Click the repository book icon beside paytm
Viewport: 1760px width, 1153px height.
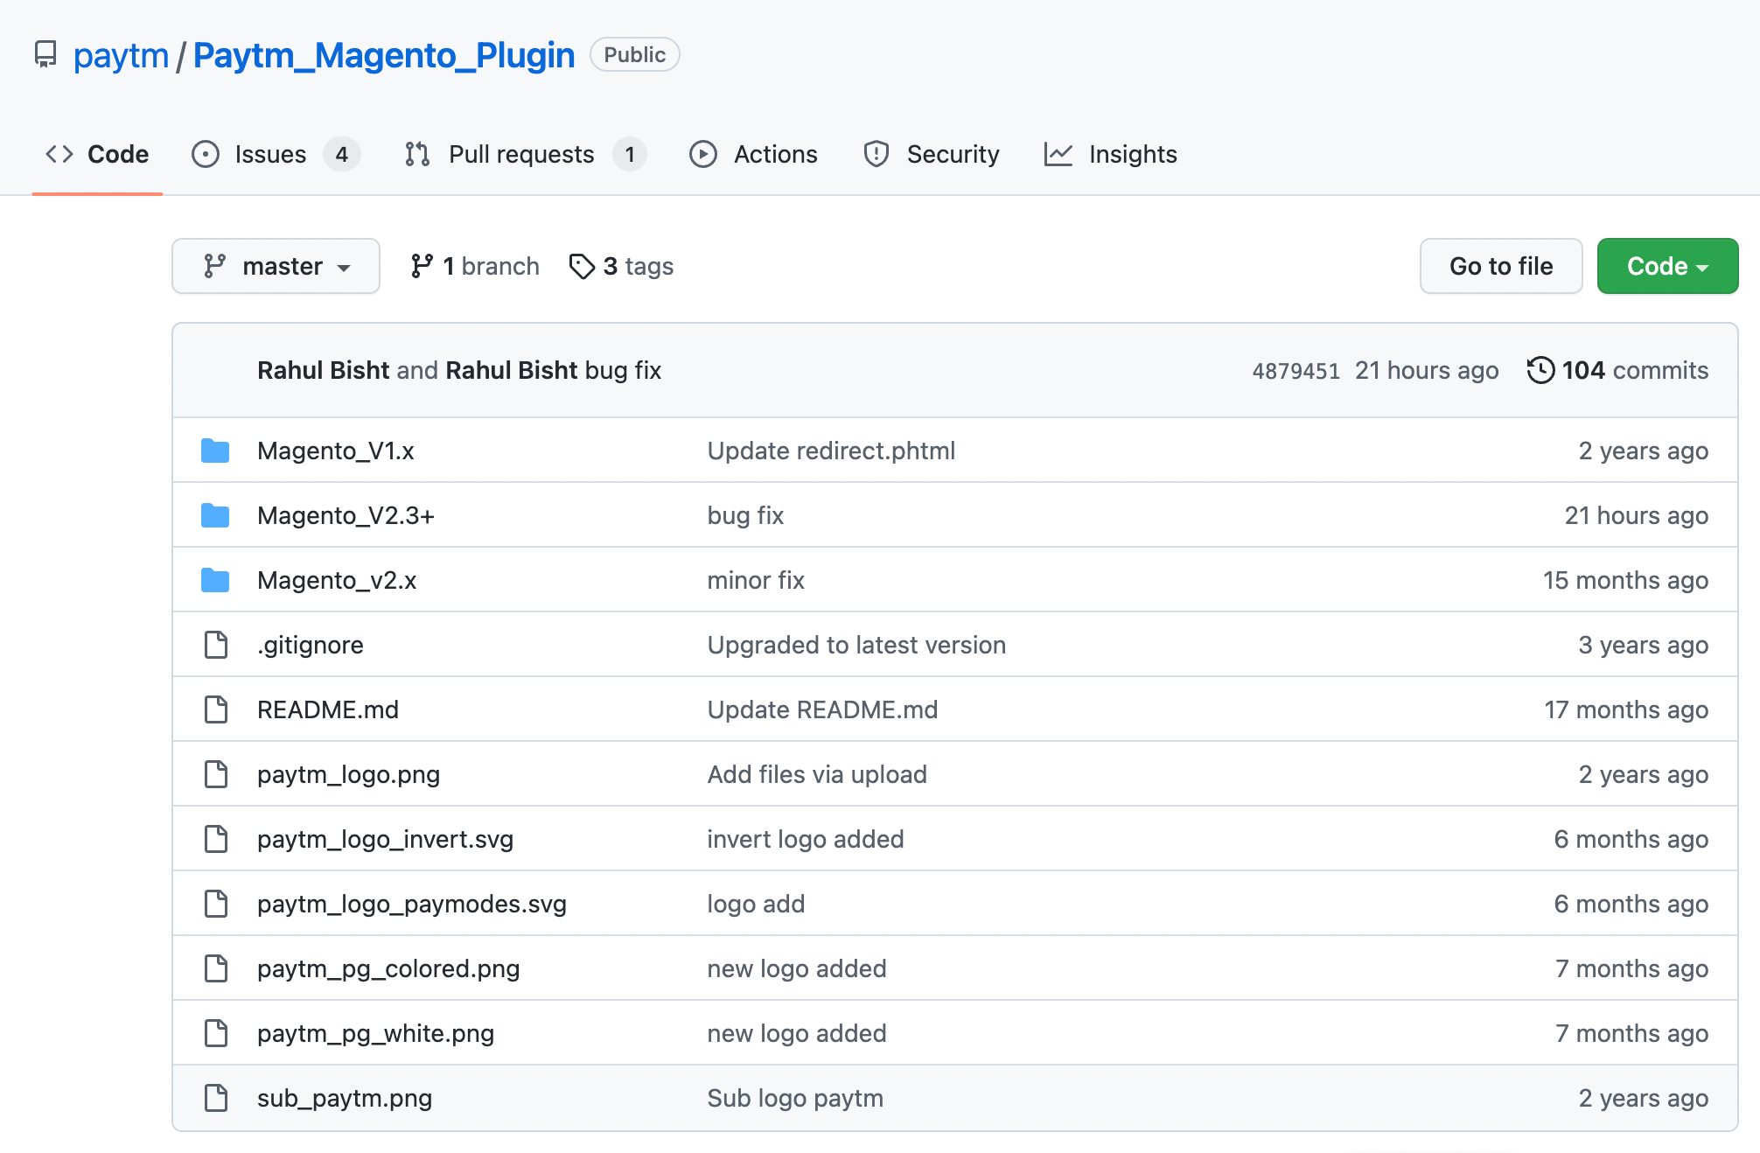pos(45,54)
